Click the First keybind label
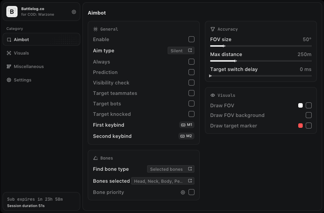The width and height of the screenshot is (324, 213). (x=109, y=125)
